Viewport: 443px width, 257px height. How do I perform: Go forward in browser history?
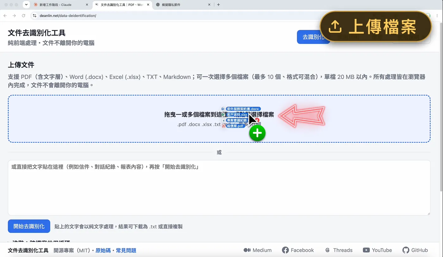coord(14,16)
